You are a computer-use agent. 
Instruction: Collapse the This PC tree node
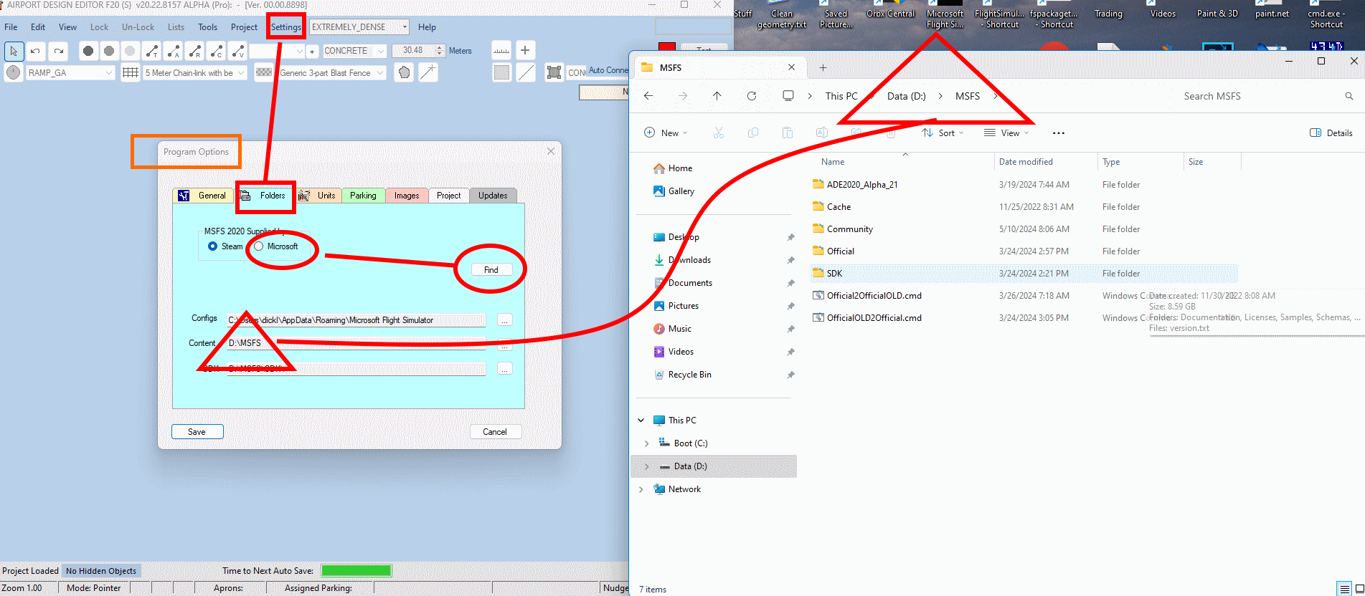641,420
